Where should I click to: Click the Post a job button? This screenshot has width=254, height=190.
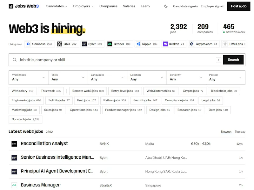coord(239,6)
